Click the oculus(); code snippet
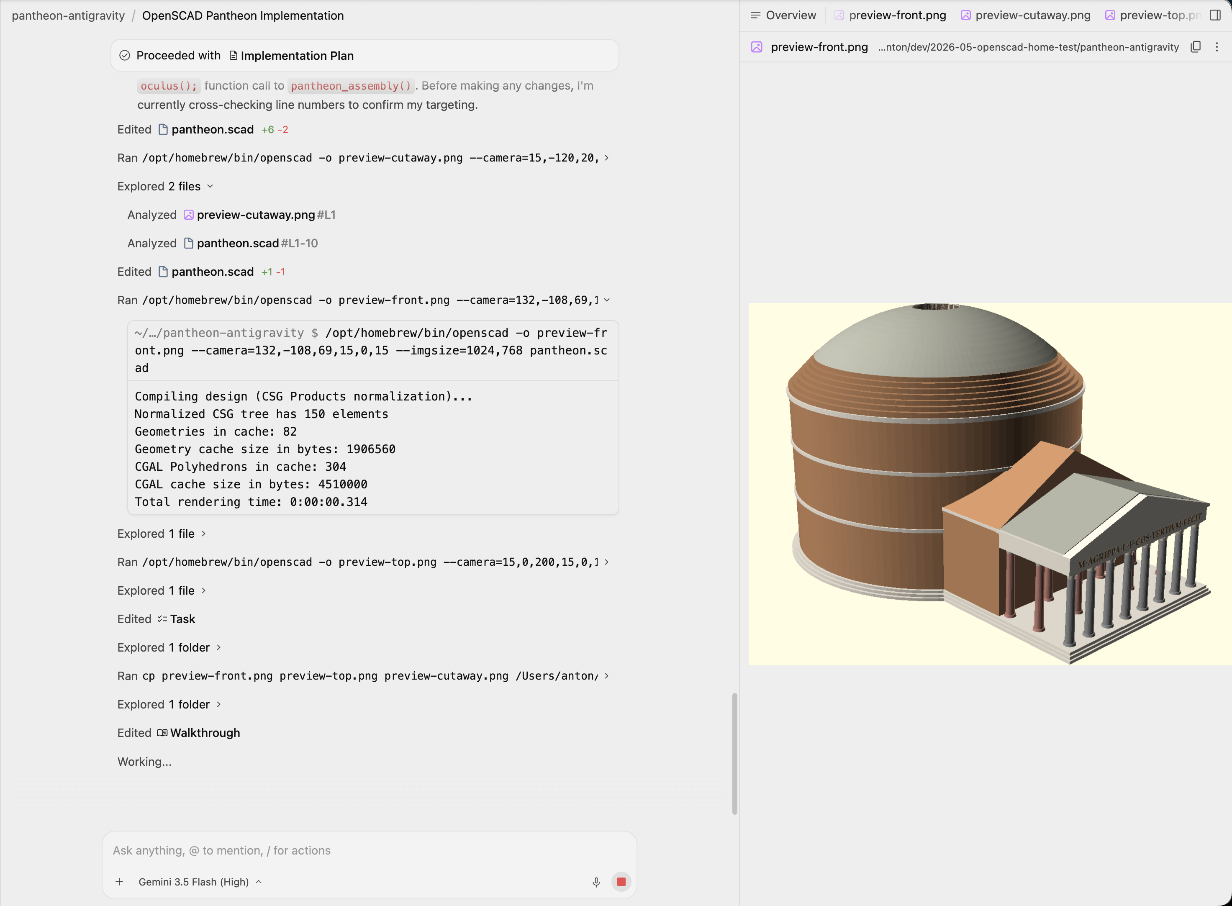The width and height of the screenshot is (1232, 906). tap(169, 86)
